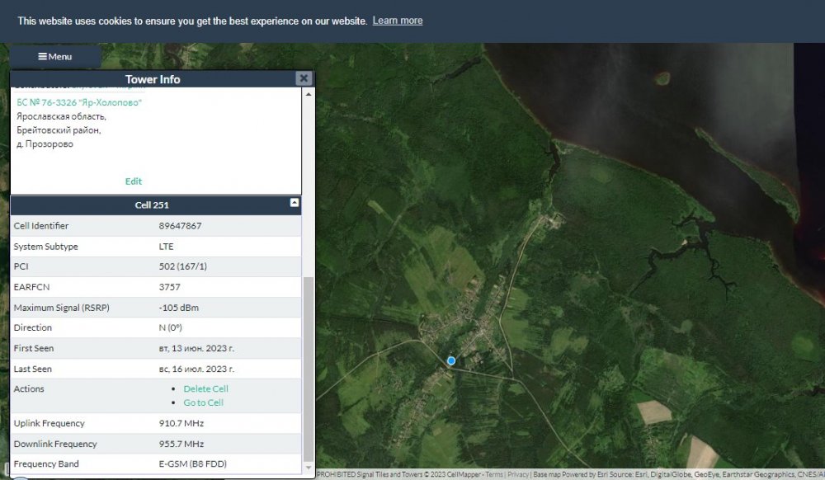Click the Maximum Signal (RSRP) label
The height and width of the screenshot is (480, 825).
pos(62,308)
